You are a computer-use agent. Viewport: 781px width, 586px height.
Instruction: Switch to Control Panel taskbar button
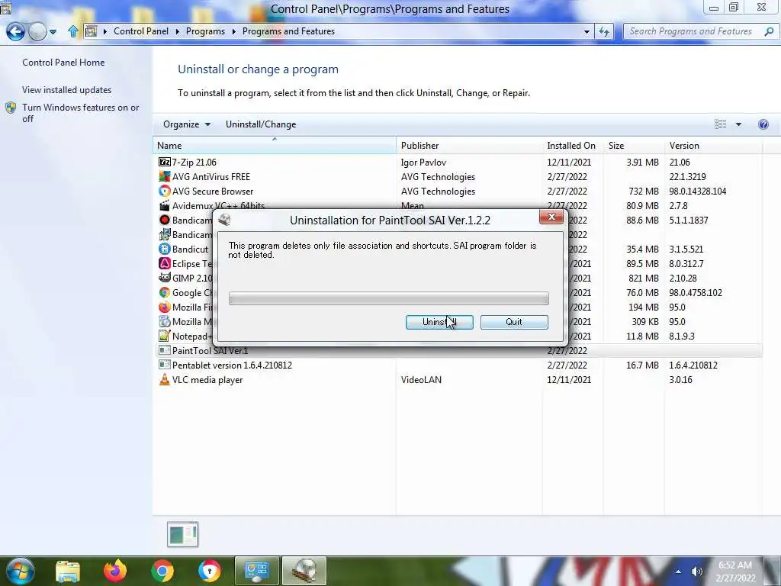pyautogui.click(x=257, y=571)
